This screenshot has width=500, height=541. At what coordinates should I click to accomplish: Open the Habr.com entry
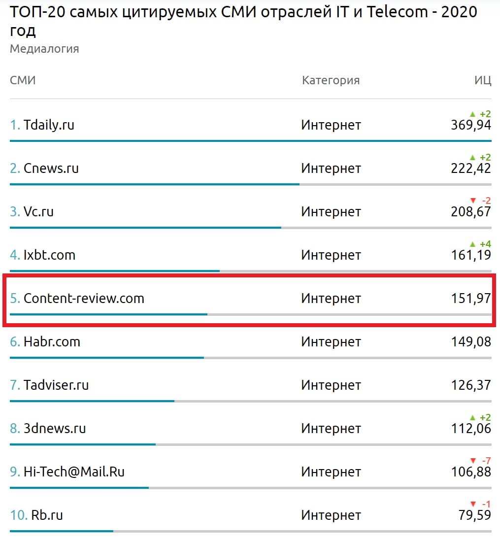[x=52, y=341]
